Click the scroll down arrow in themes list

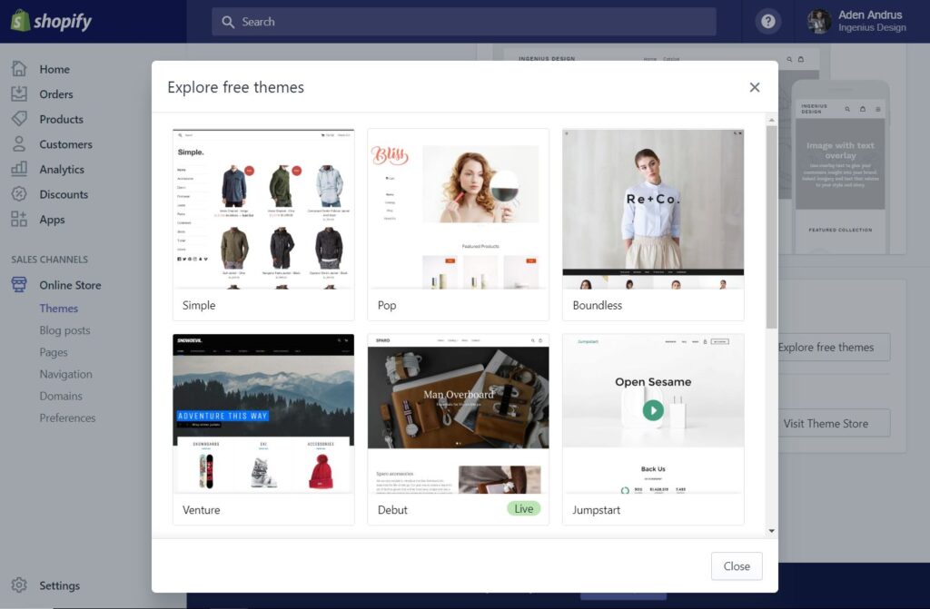click(x=772, y=531)
